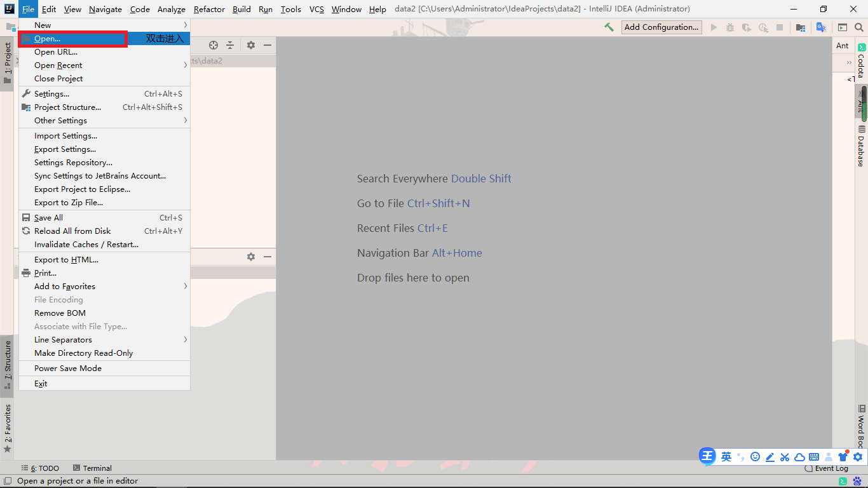
Task: Open Settings... from File menu
Action: (104, 94)
